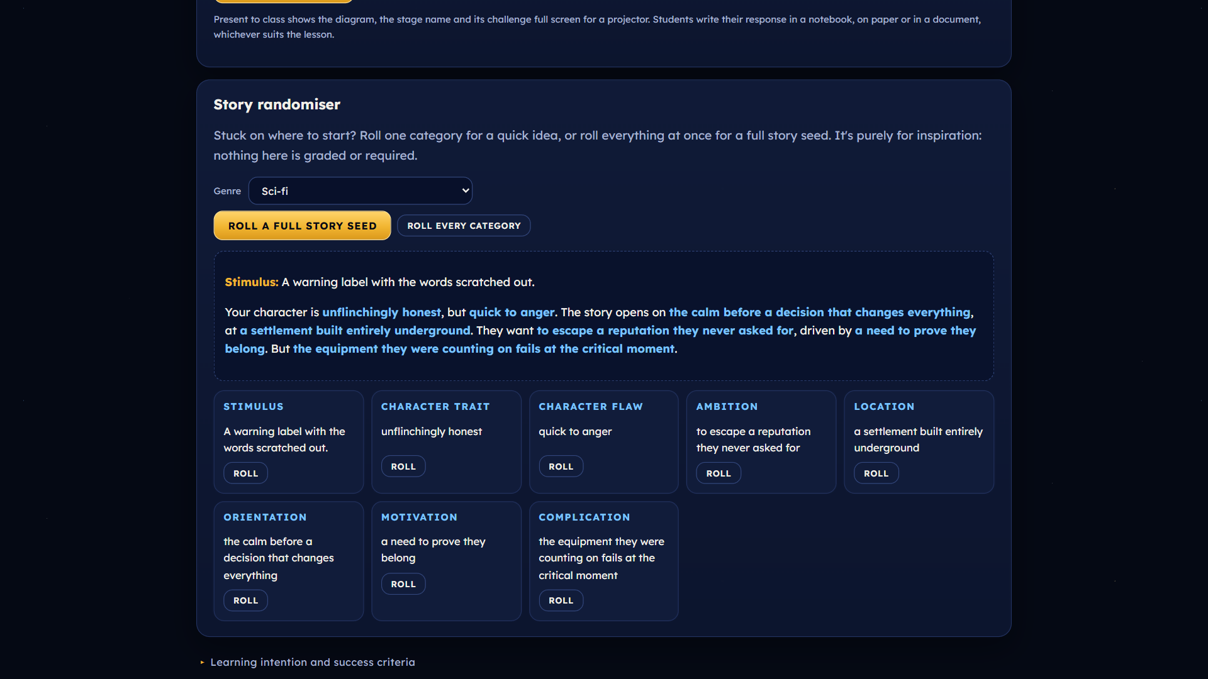Image resolution: width=1208 pixels, height=679 pixels.
Task: Roll the Complication category
Action: point(561,600)
